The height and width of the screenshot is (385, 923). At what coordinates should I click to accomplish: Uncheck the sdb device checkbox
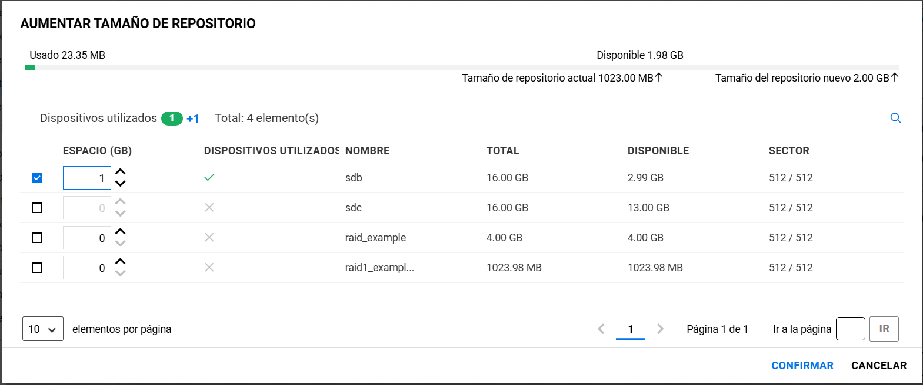point(37,178)
